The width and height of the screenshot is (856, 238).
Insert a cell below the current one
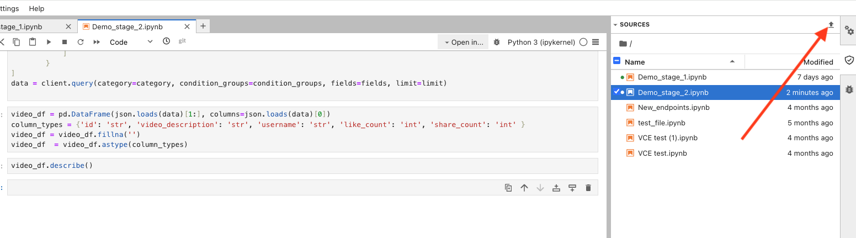pyautogui.click(x=572, y=188)
